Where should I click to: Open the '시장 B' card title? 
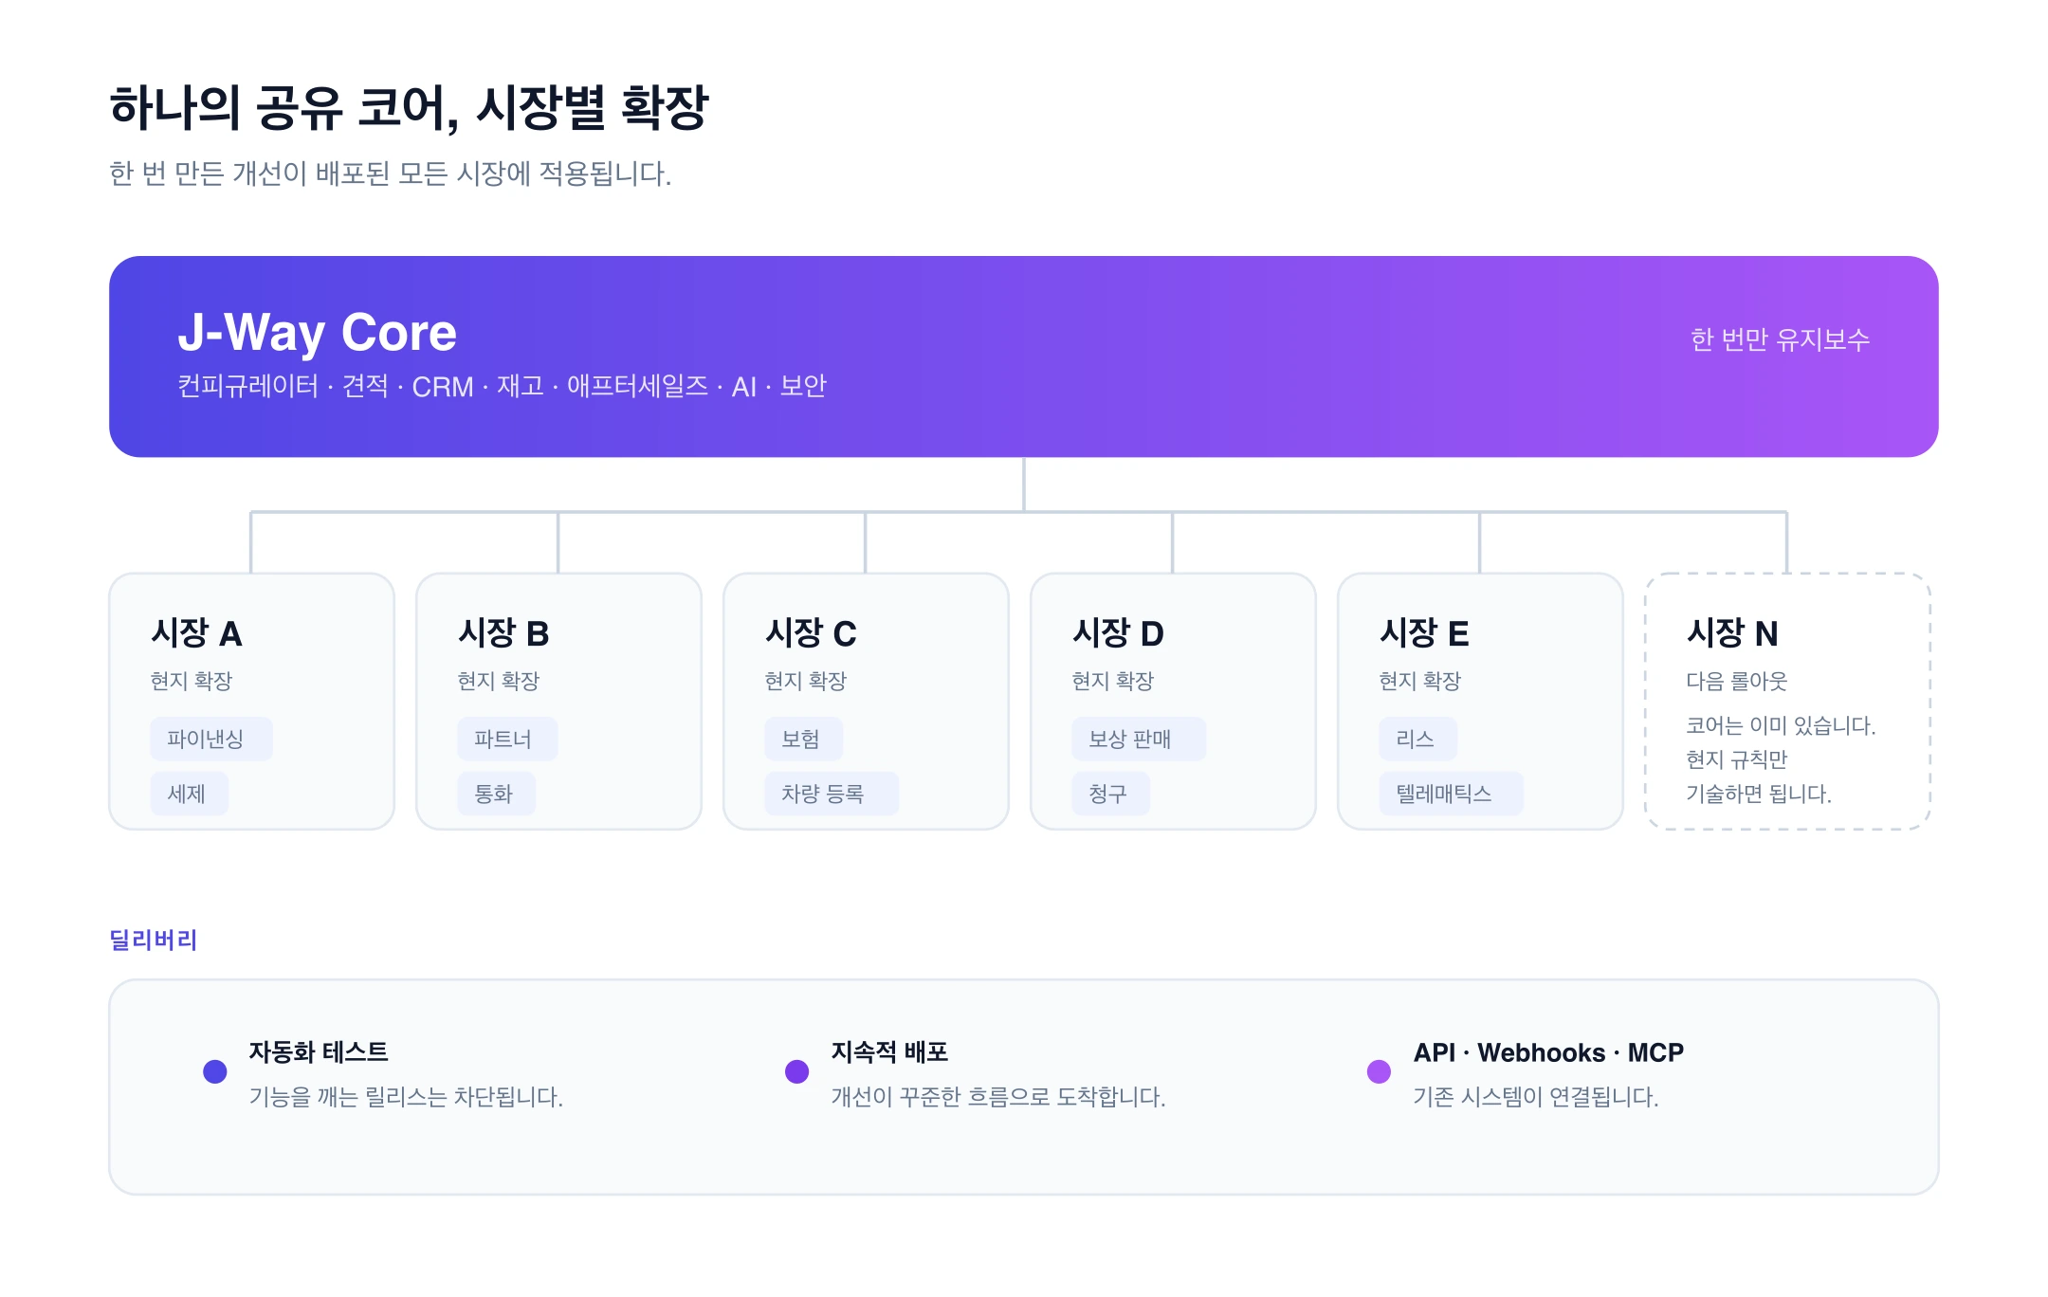tap(503, 633)
